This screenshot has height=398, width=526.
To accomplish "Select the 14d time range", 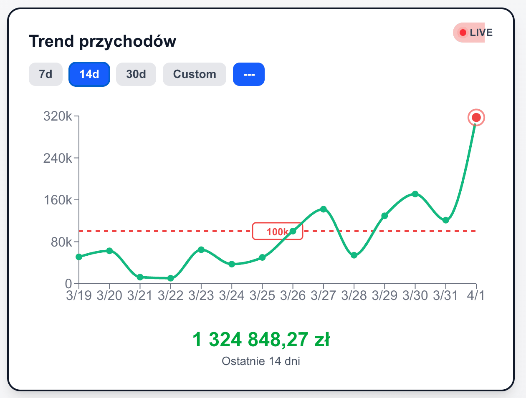I will click(89, 74).
